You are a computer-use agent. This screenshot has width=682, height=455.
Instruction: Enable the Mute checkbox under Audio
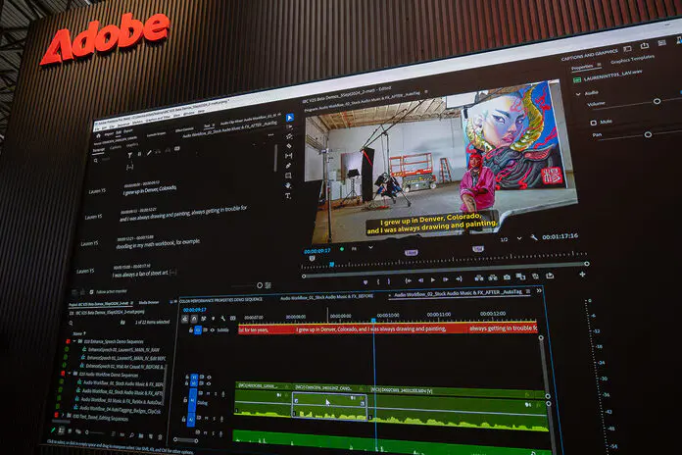[x=595, y=122]
